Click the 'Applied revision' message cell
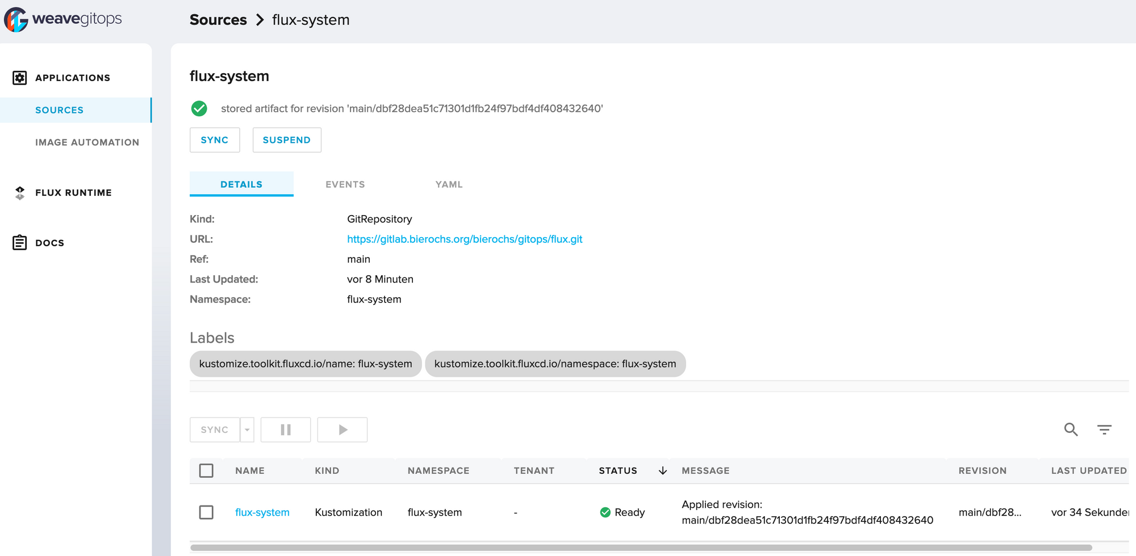1136x556 pixels. [x=807, y=512]
